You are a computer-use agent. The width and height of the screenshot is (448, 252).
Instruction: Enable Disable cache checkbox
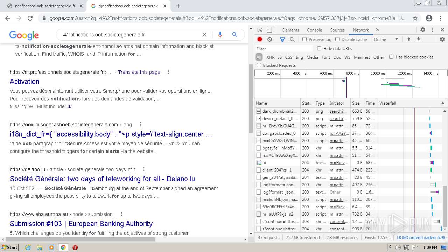(x=337, y=40)
